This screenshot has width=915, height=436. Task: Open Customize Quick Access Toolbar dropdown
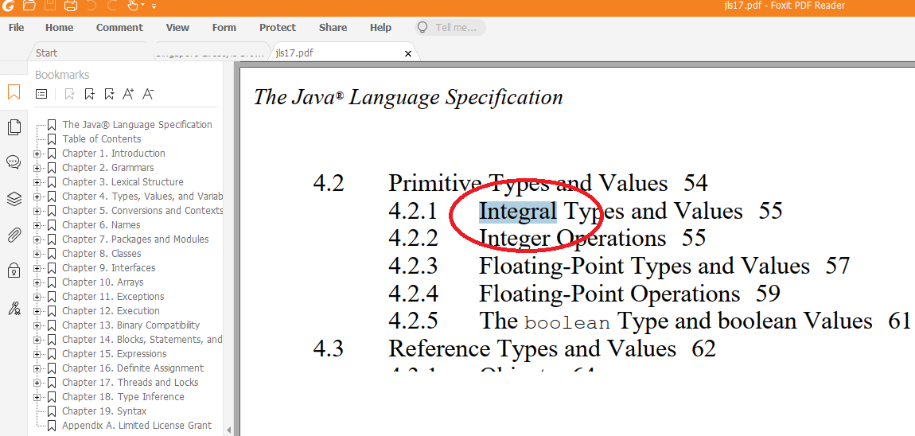(154, 6)
